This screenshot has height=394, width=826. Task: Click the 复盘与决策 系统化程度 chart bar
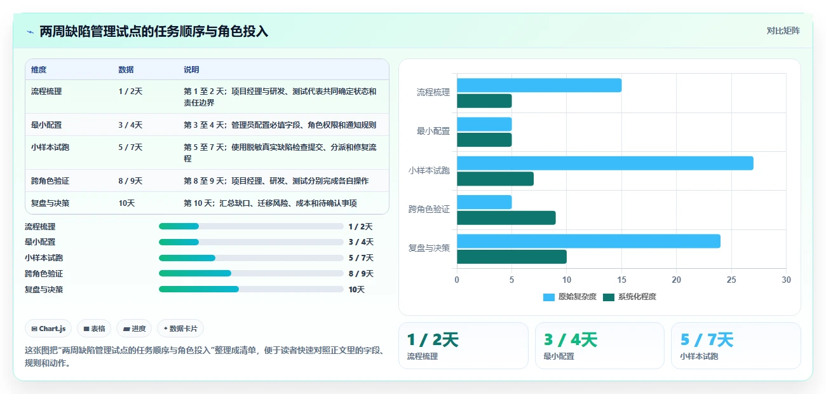[511, 257]
